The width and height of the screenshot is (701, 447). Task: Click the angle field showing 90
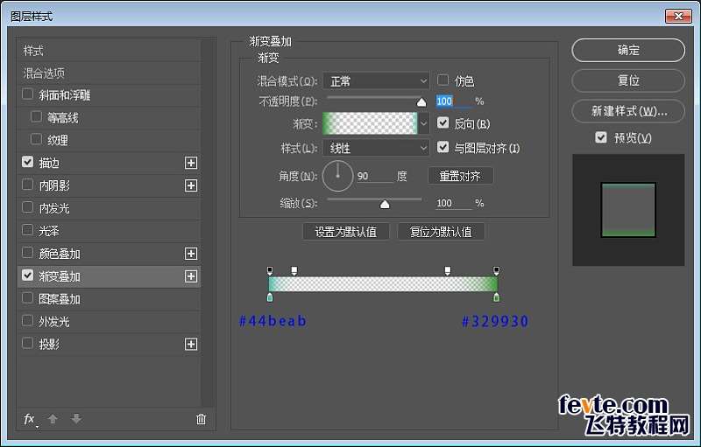click(x=375, y=176)
